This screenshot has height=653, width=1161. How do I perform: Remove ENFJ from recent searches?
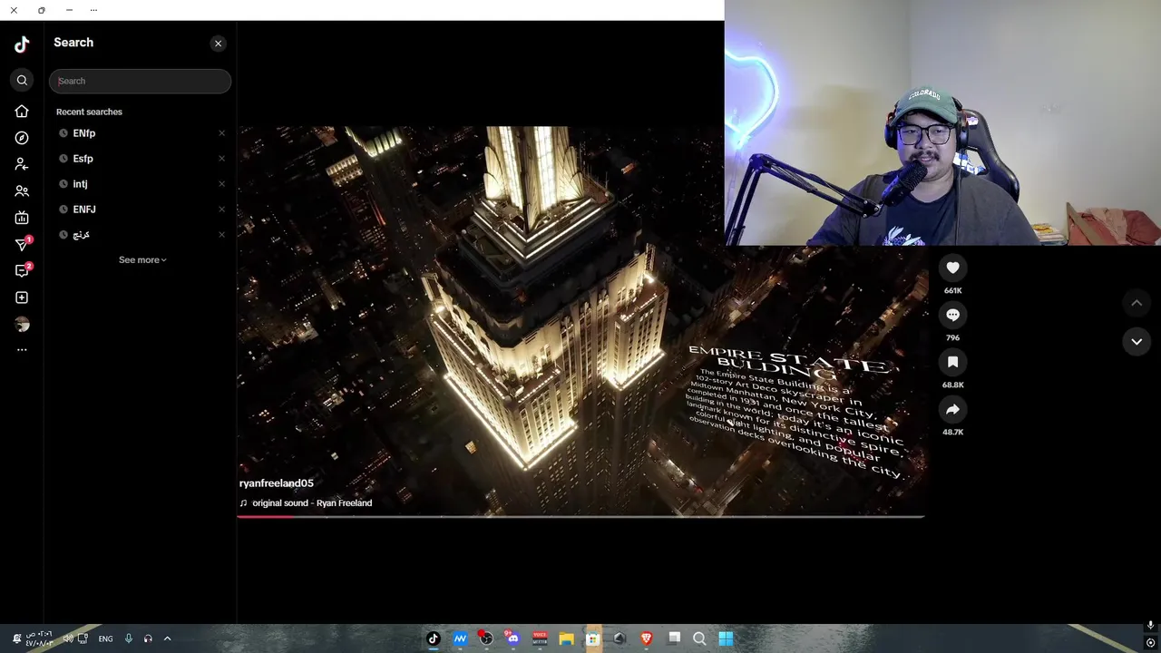tap(221, 210)
